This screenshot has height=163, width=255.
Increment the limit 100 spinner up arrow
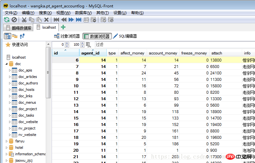tap(82, 43)
